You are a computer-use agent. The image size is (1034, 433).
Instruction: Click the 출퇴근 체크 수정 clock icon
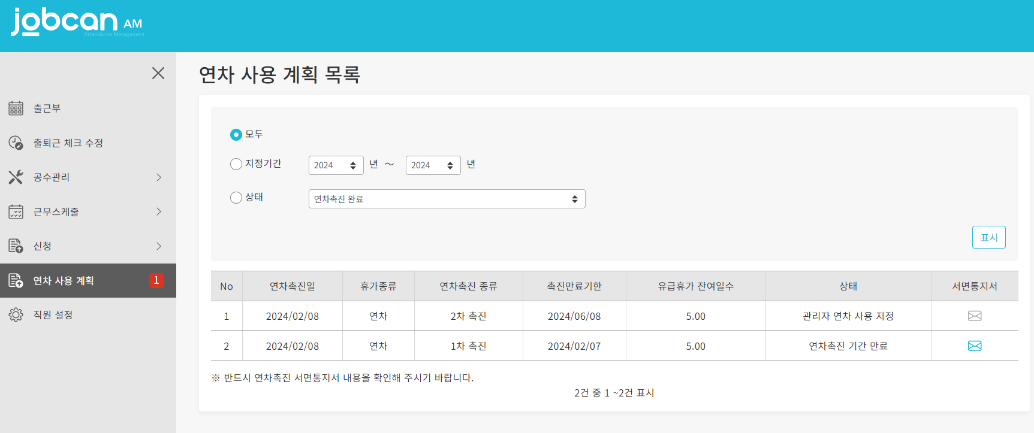pyautogui.click(x=16, y=143)
